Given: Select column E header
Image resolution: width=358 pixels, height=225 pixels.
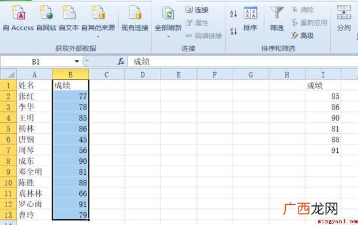Looking at the screenshot, I should 178,74.
